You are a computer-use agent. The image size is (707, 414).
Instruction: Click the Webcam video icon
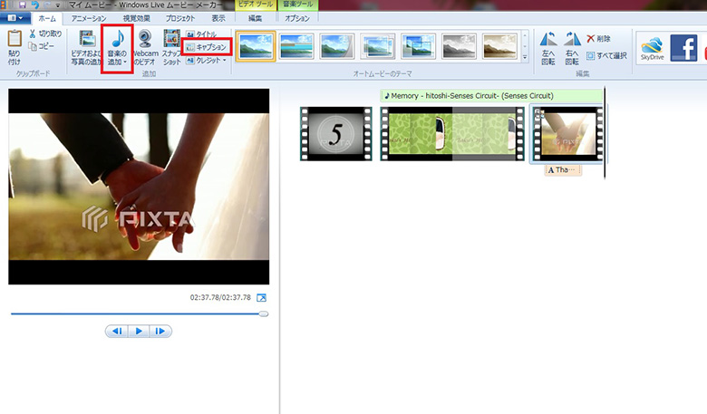pos(145,39)
